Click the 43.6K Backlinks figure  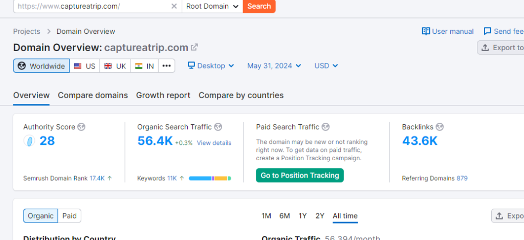pyautogui.click(x=420, y=141)
